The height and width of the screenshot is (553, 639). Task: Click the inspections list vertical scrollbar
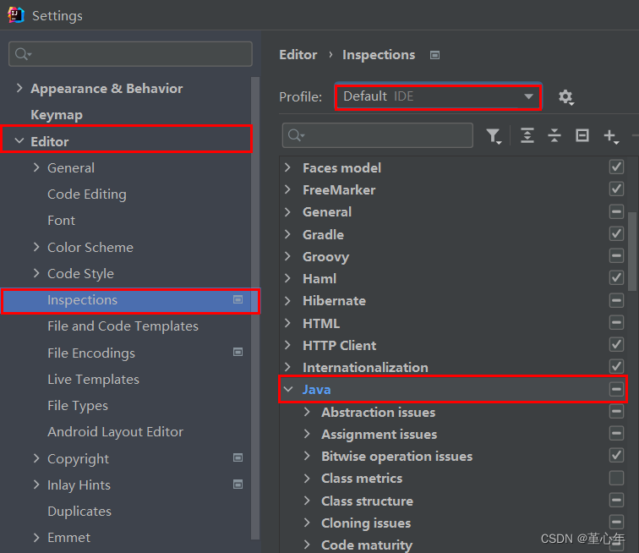(632, 251)
